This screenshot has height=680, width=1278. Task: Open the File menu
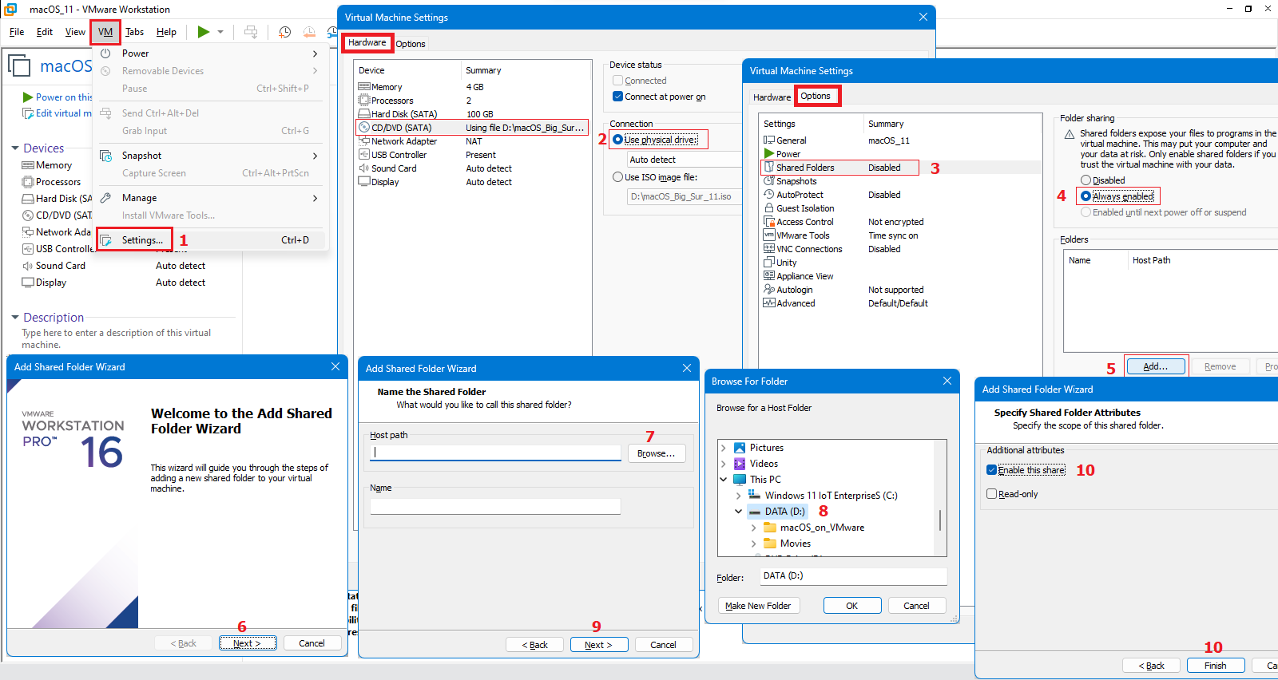(17, 32)
